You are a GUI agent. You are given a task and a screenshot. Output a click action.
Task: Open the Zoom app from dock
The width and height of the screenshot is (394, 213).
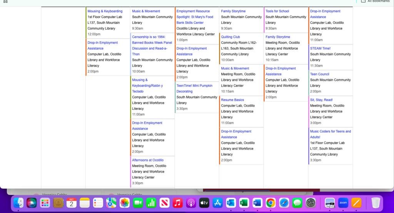pos(343,203)
